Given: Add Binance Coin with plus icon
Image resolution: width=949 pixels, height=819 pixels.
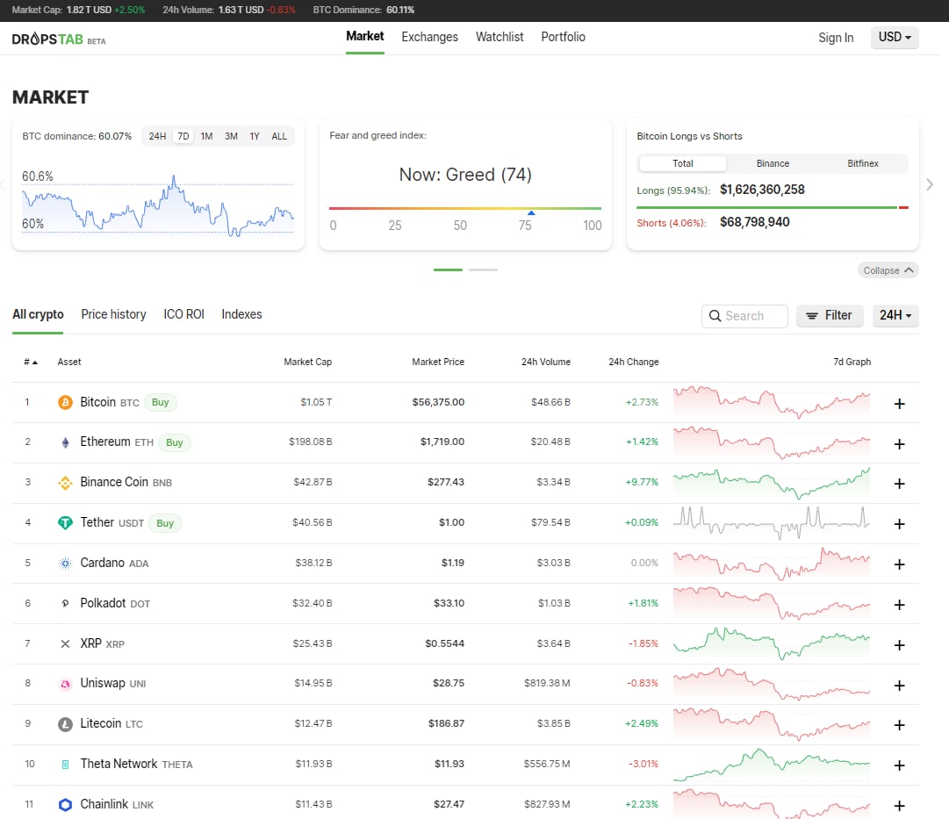Looking at the screenshot, I should pos(899,484).
